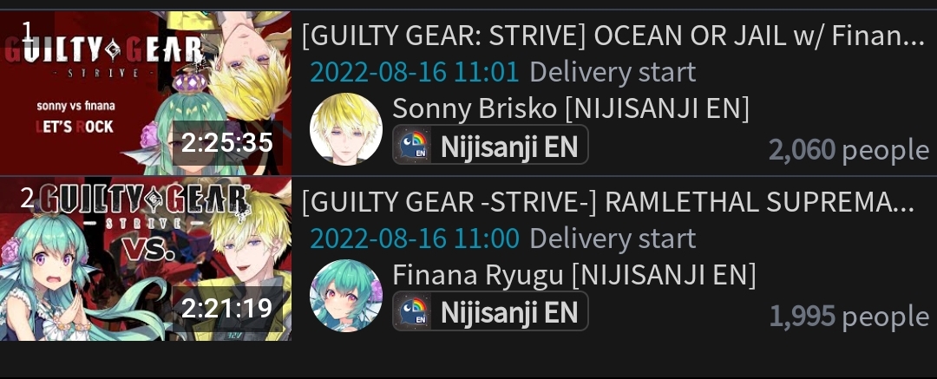The width and height of the screenshot is (937, 379).
Task: Open the OCEAN OR JAIL stream title
Action: click(x=613, y=37)
